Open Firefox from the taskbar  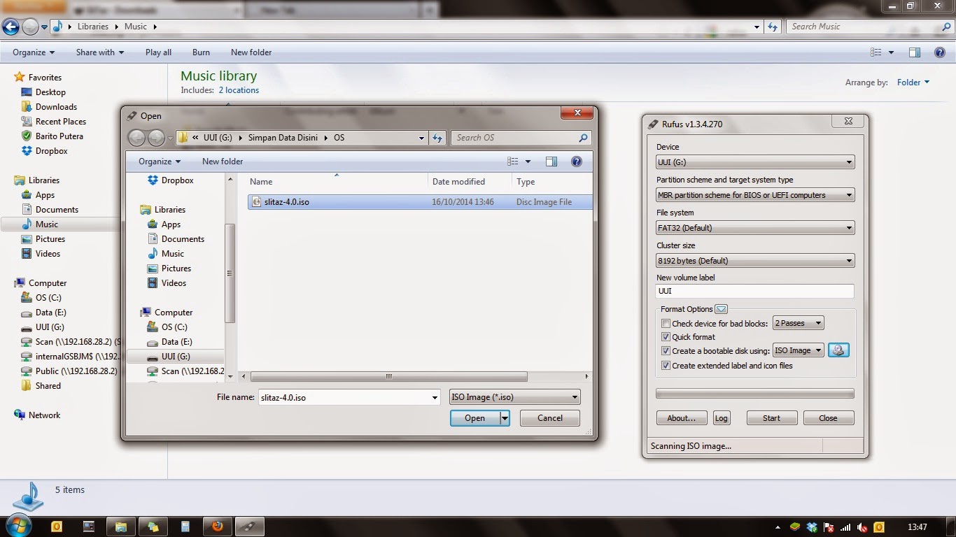point(217,527)
